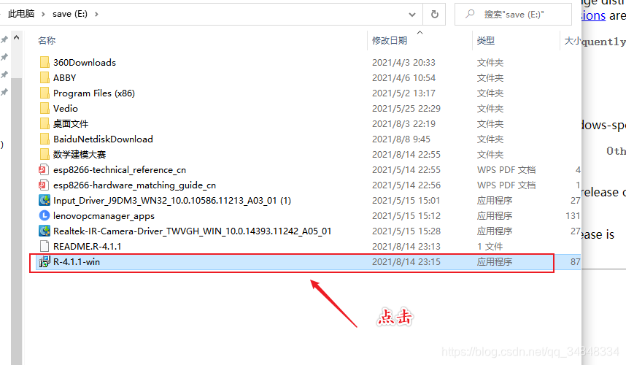Click the date 2021/8/8 9:45

tap(401, 139)
